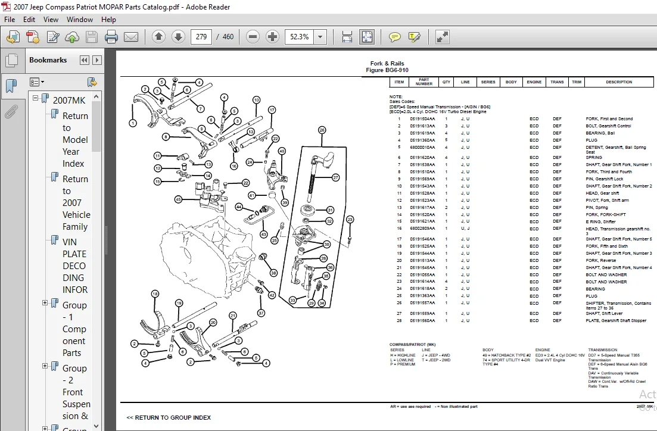657x431 pixels.
Task: Click the bookmarks panel scrollbar thumb
Action: (96, 126)
